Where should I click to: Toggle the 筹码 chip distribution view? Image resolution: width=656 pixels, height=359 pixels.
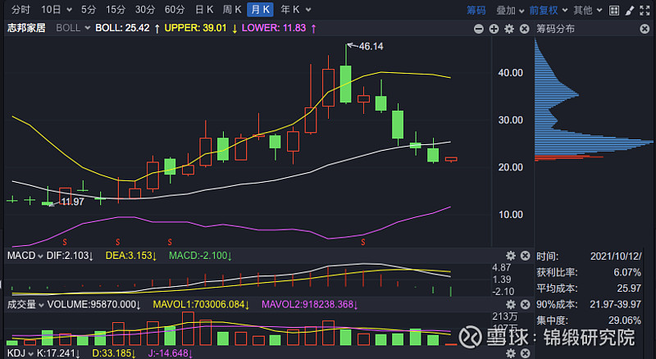point(476,11)
